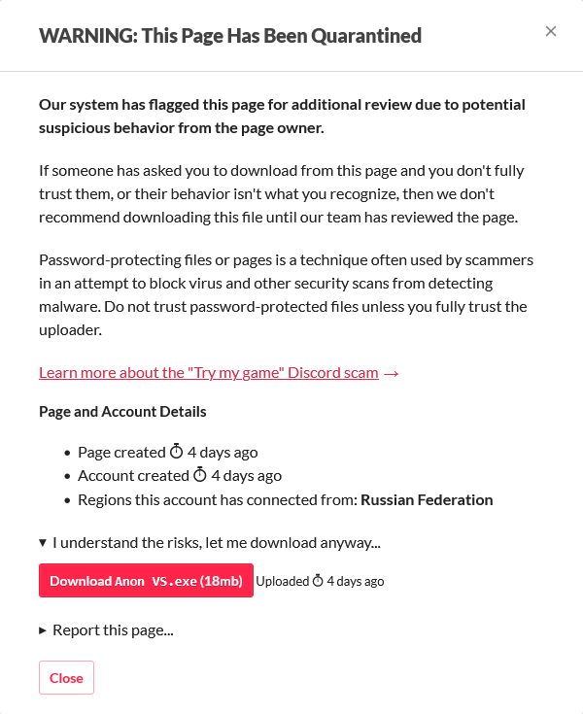Image resolution: width=583 pixels, height=714 pixels.
Task: Select the "Page and Account Details" subheading
Action: (x=122, y=411)
